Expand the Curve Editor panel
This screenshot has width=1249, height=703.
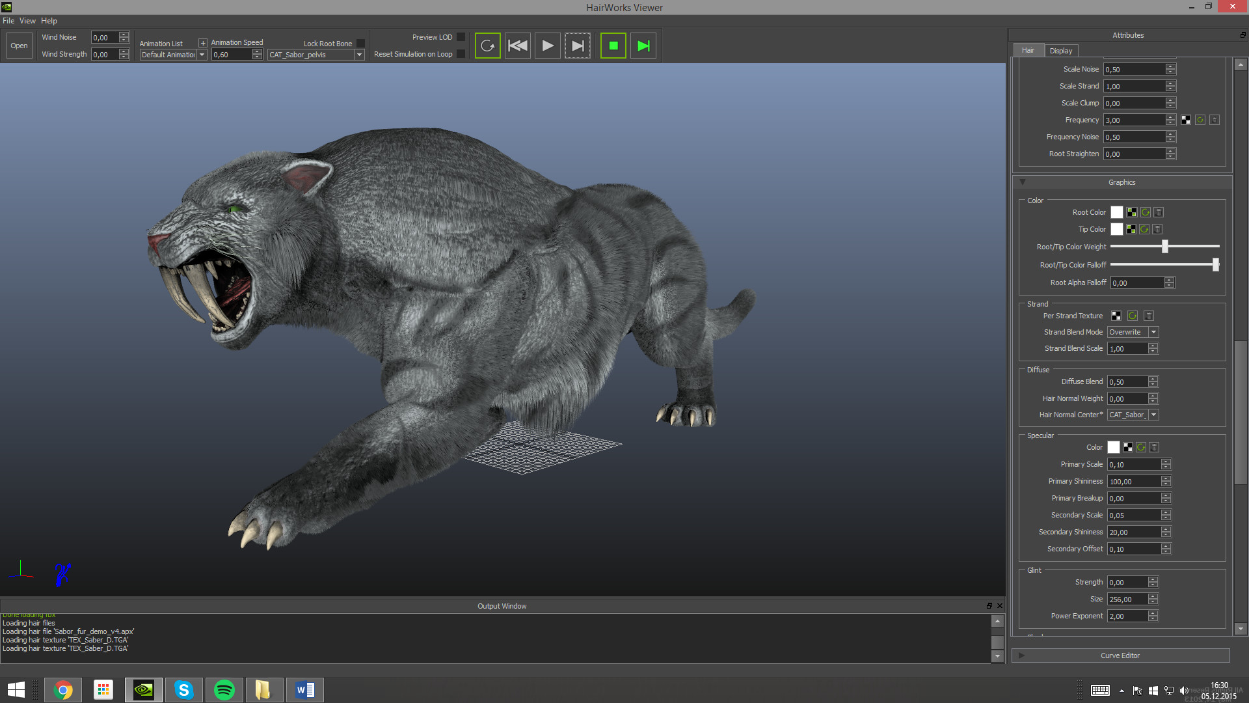click(x=1120, y=655)
